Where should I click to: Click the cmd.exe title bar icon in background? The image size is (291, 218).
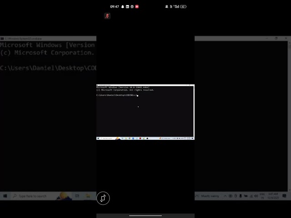[x=2, y=39]
